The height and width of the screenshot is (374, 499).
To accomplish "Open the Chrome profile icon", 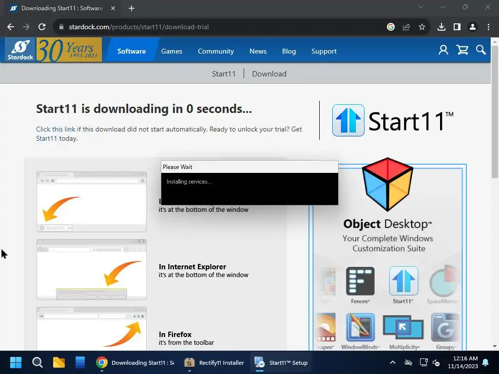I will (x=473, y=27).
